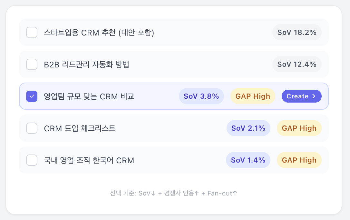
Task: Click the SoV 12.4% badge
Action: (x=297, y=64)
